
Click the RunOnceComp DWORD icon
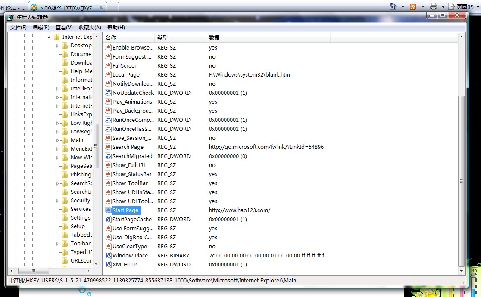click(108, 120)
